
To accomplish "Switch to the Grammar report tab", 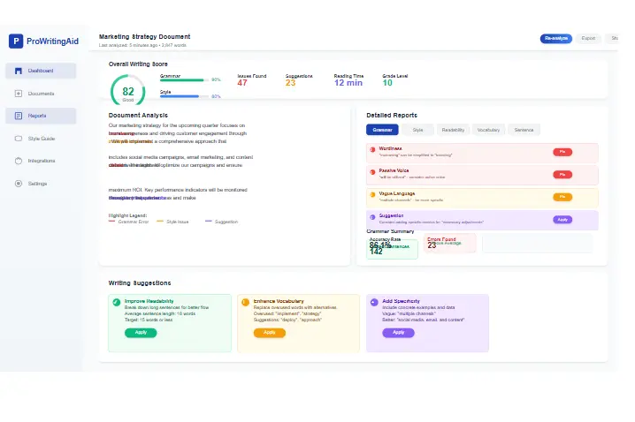I will click(x=382, y=130).
